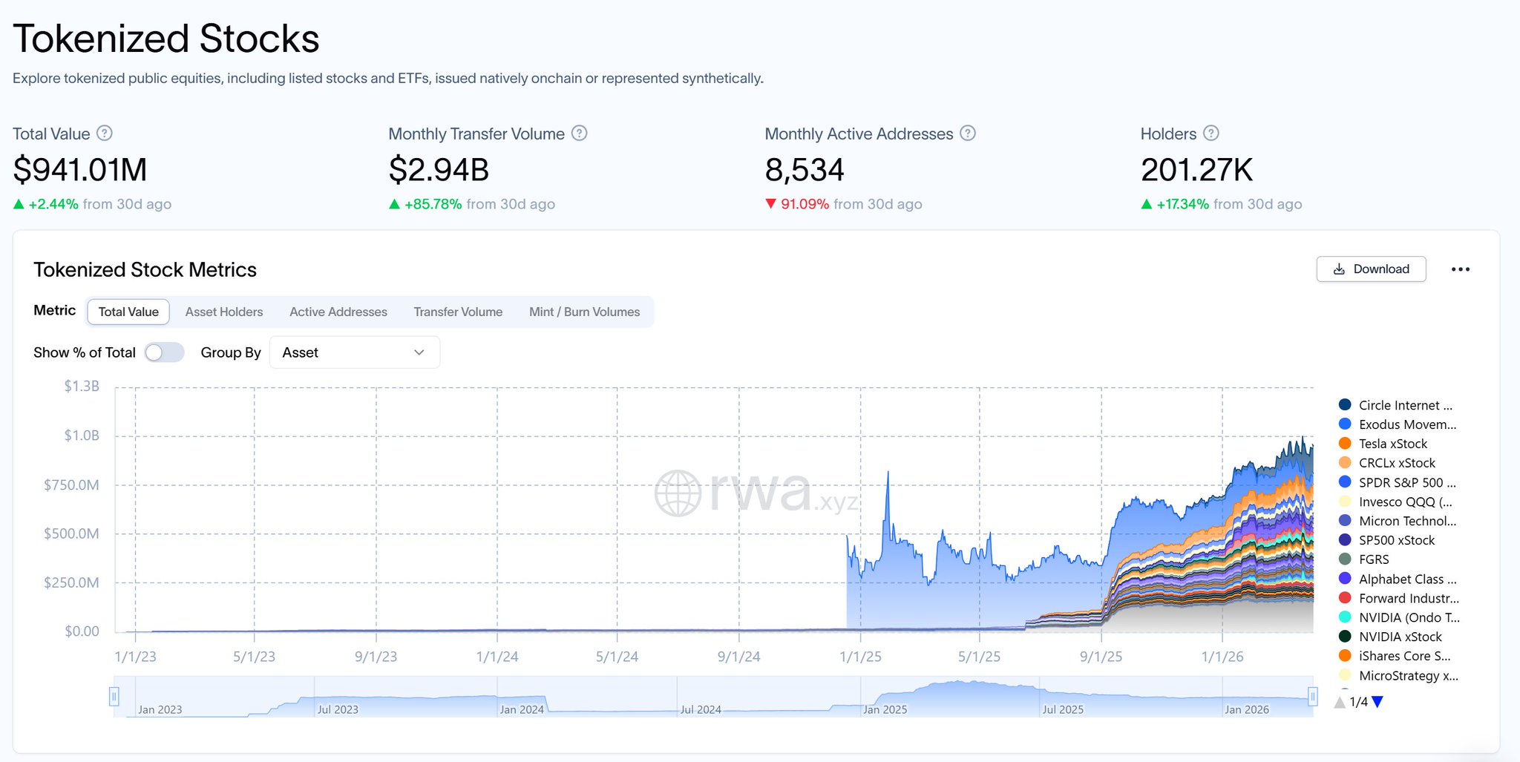Toggle Alphabet Class legend entry
Viewport: 1520px width, 762px height.
1398,579
